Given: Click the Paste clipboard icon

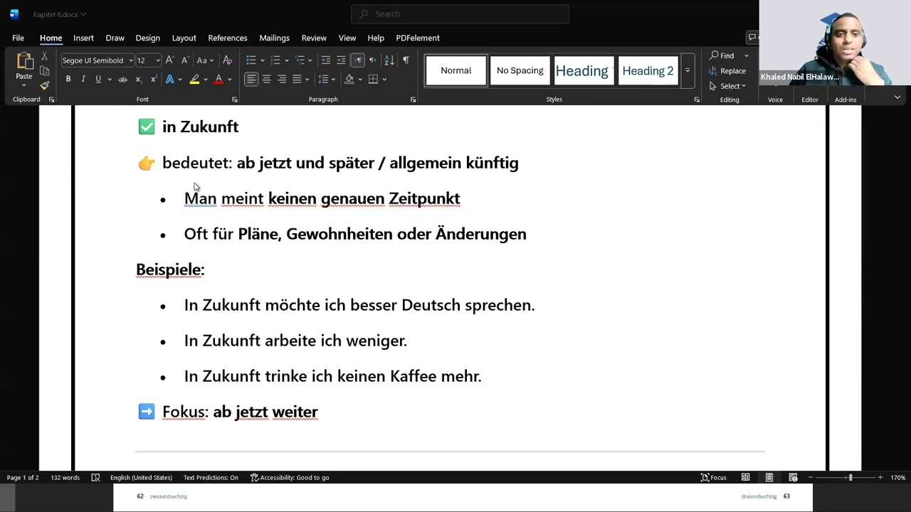Looking at the screenshot, I should tap(24, 61).
